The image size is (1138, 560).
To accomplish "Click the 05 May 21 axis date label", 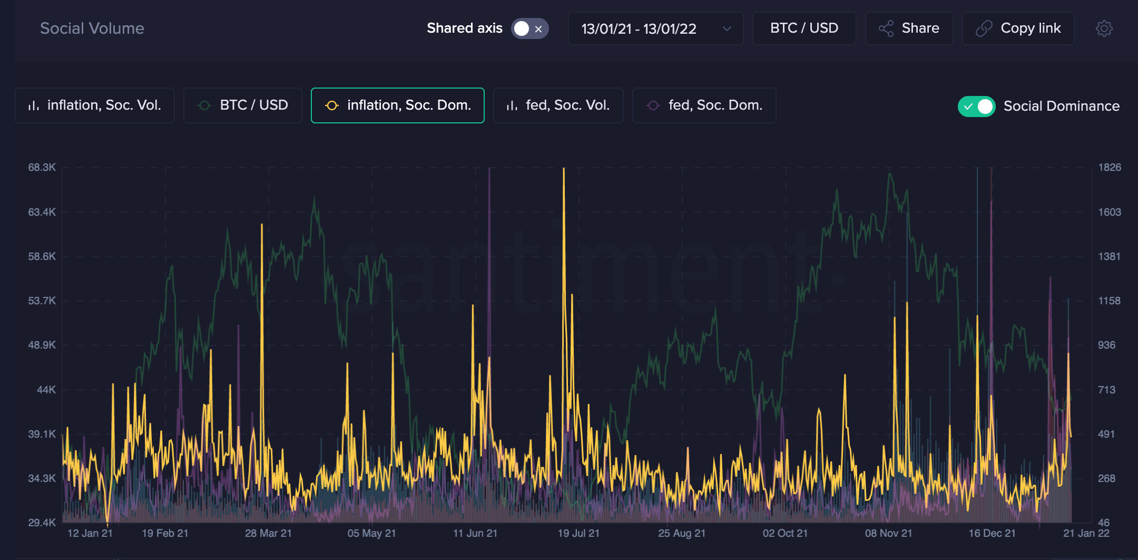I will pos(371,533).
